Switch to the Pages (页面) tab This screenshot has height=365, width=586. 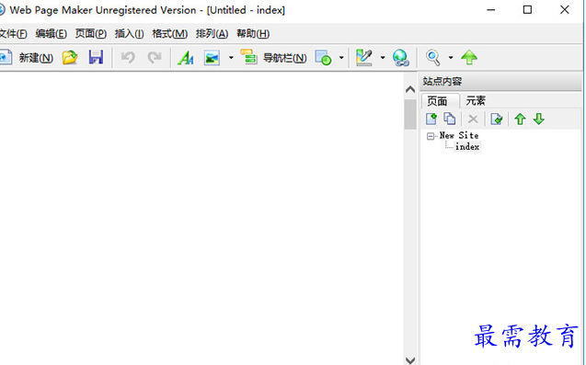[x=437, y=101]
